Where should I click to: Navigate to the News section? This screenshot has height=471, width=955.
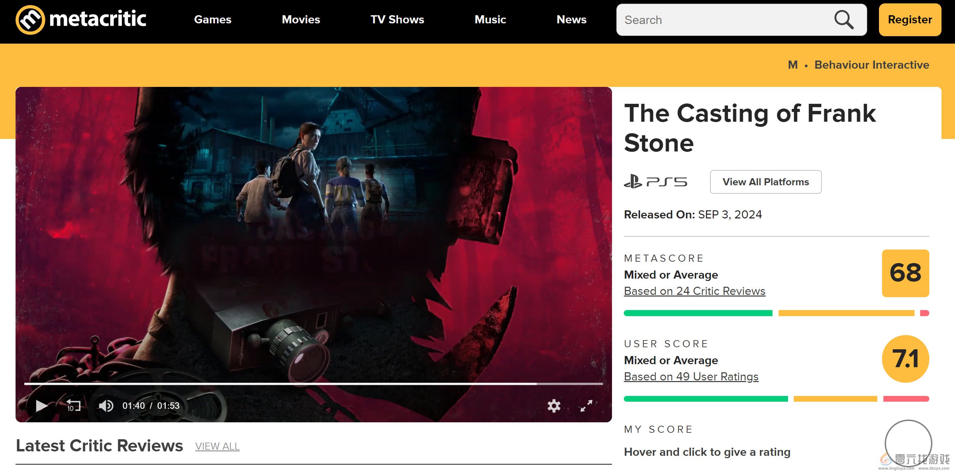[571, 20]
